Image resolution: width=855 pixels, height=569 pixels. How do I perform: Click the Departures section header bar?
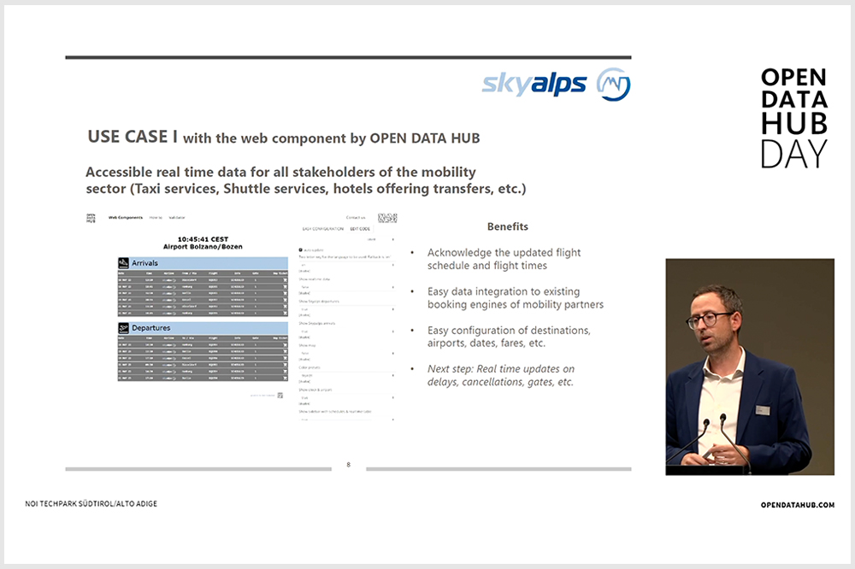pos(203,328)
